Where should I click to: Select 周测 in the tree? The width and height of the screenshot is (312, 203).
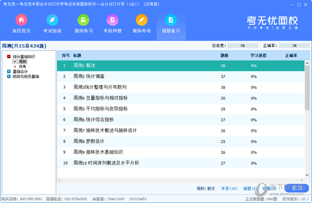22,62
